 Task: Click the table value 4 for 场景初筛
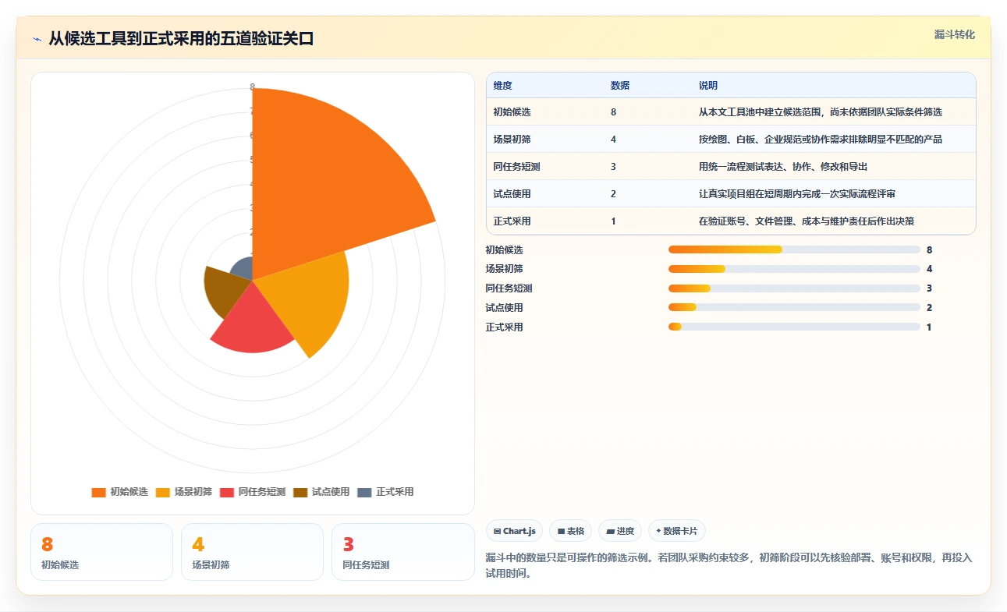614,140
